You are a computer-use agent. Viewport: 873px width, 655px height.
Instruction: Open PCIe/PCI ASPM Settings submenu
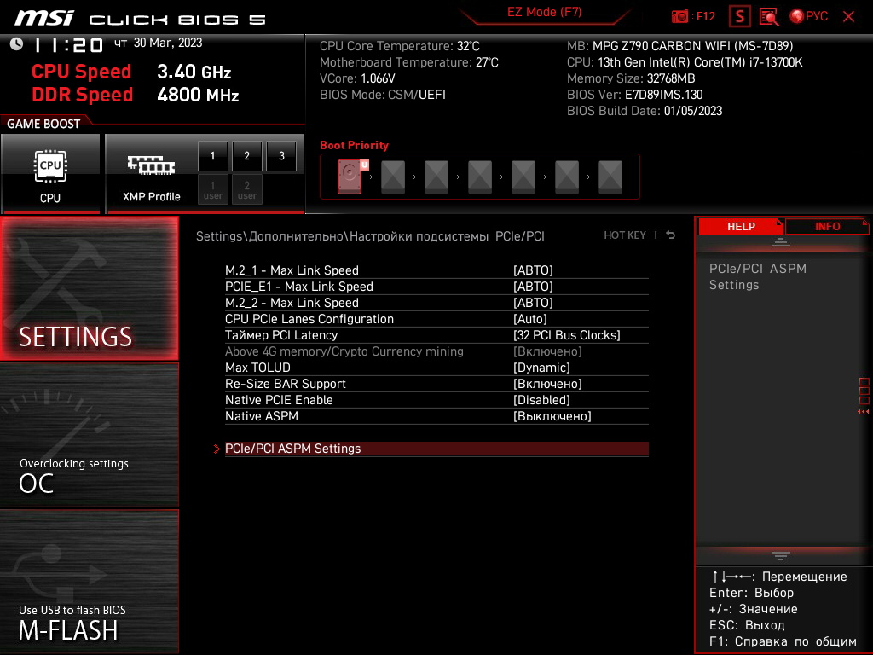pyautogui.click(x=436, y=449)
